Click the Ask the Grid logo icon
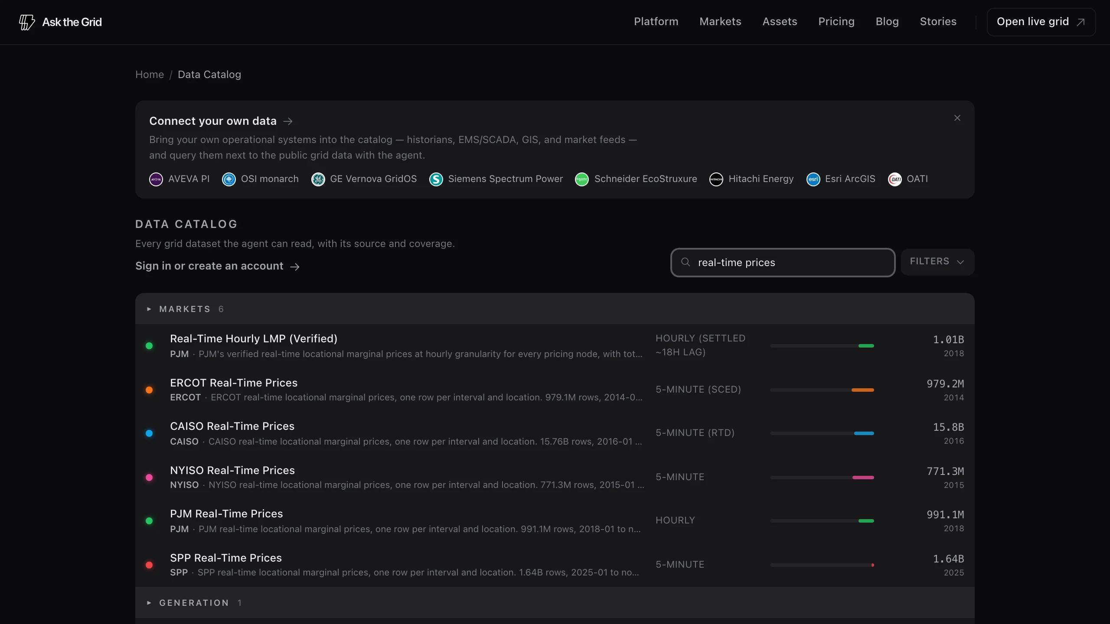The image size is (1110, 624). 27,22
